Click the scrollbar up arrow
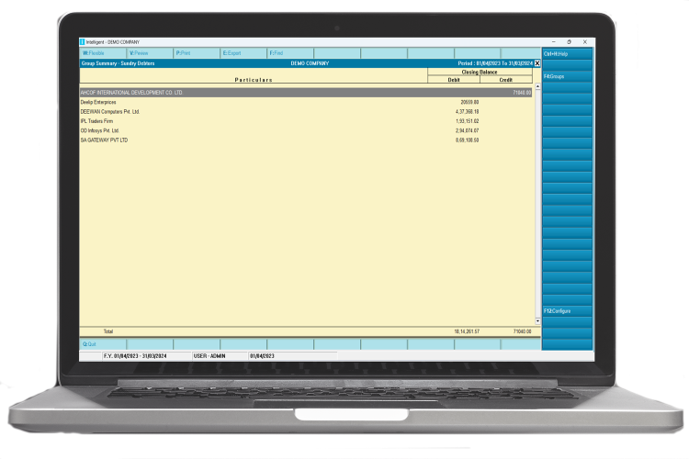The height and width of the screenshot is (459, 689). 537,86
